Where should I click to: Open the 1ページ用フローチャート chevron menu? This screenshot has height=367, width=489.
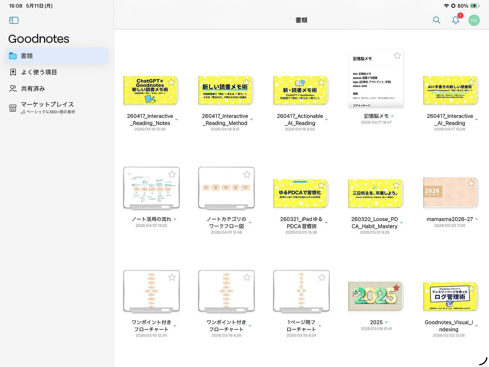pos(320,326)
